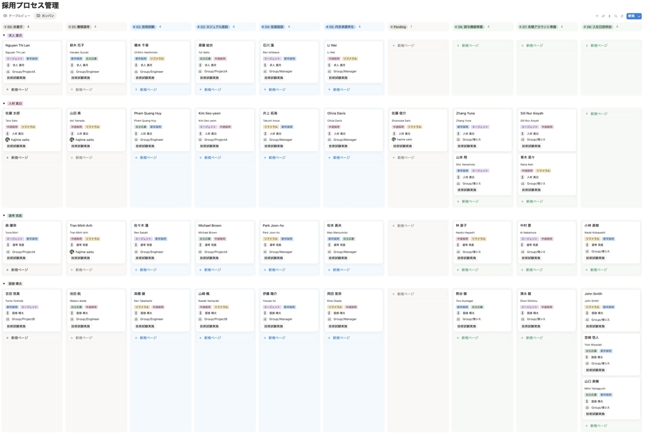Open the view settings sliders icon

(622, 16)
